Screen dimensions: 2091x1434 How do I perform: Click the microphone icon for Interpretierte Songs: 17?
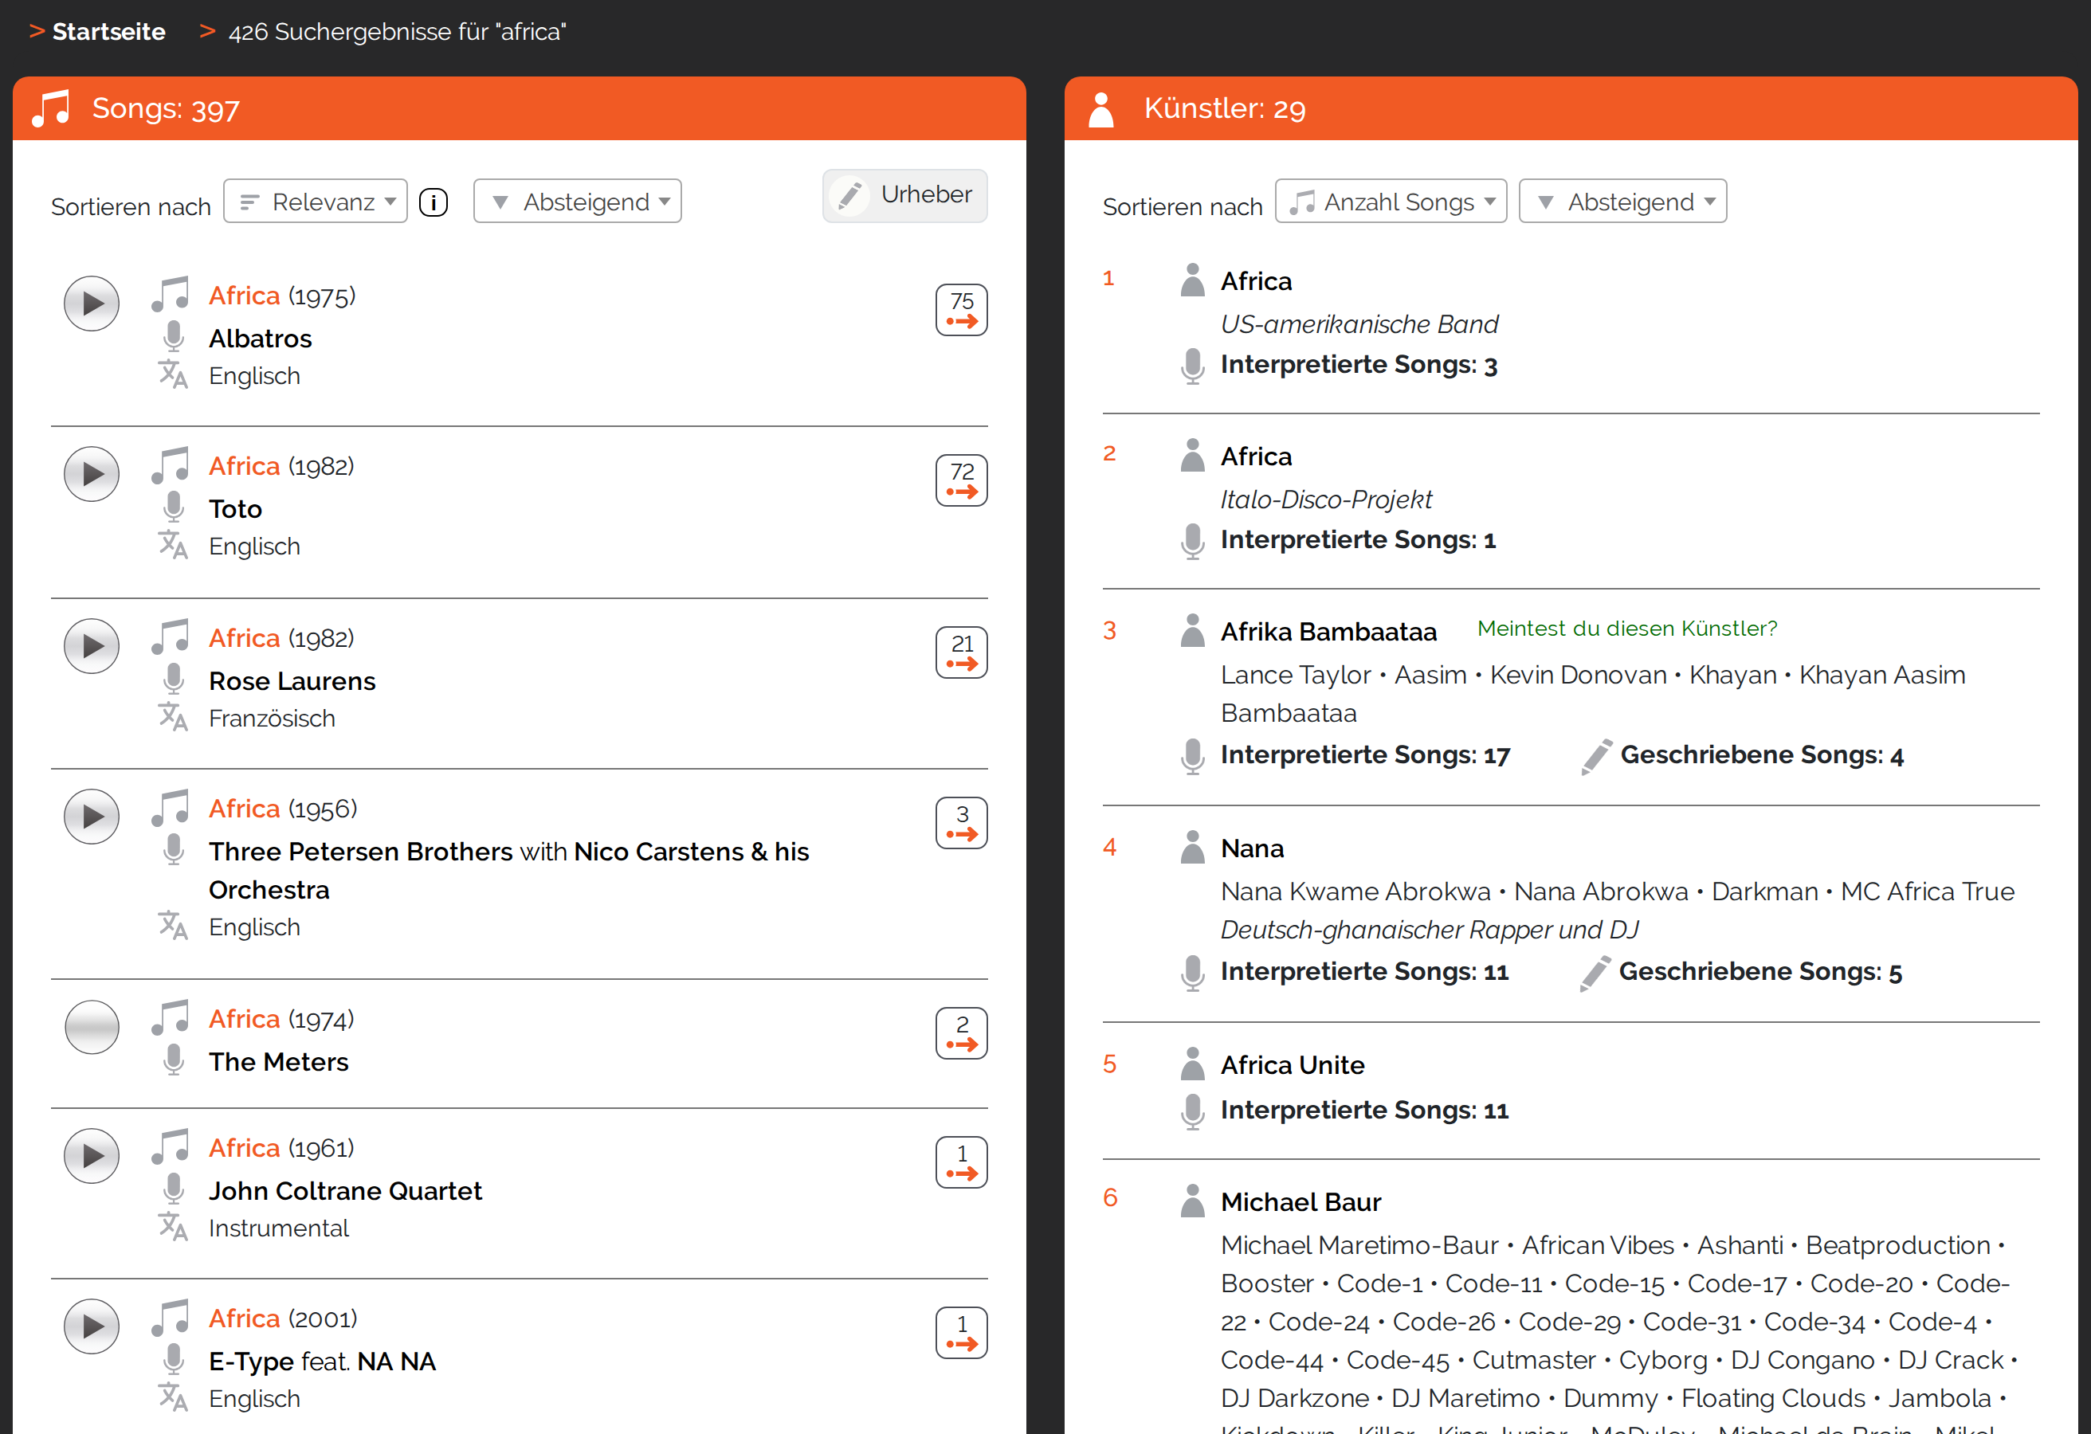pos(1192,757)
